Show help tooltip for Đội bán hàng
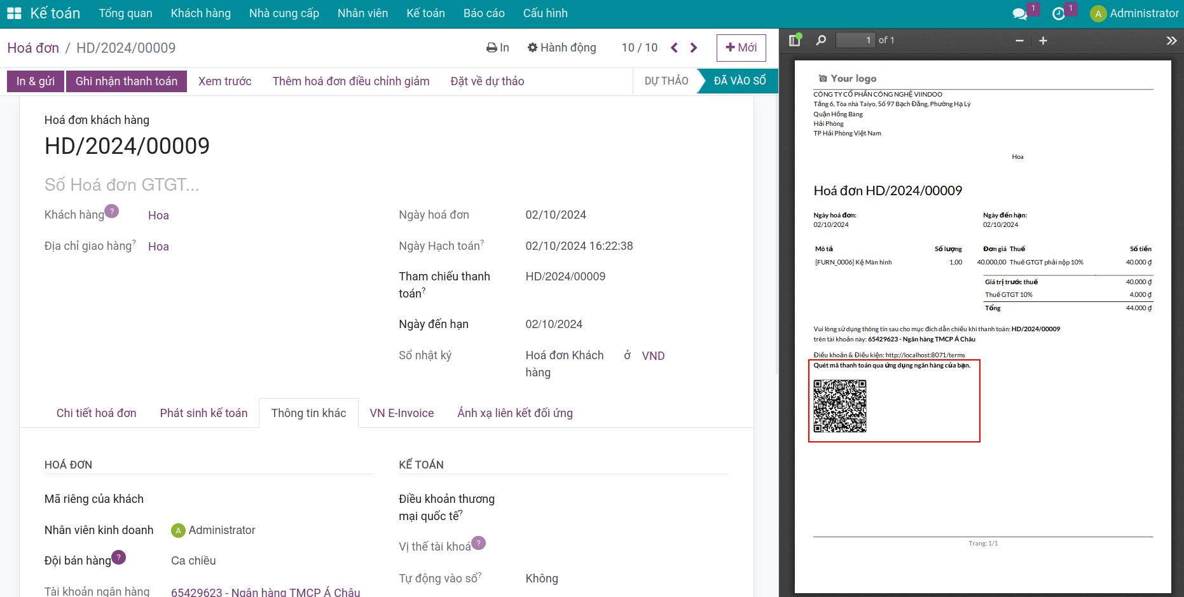Viewport: 1184px width, 597px height. pyautogui.click(x=118, y=558)
